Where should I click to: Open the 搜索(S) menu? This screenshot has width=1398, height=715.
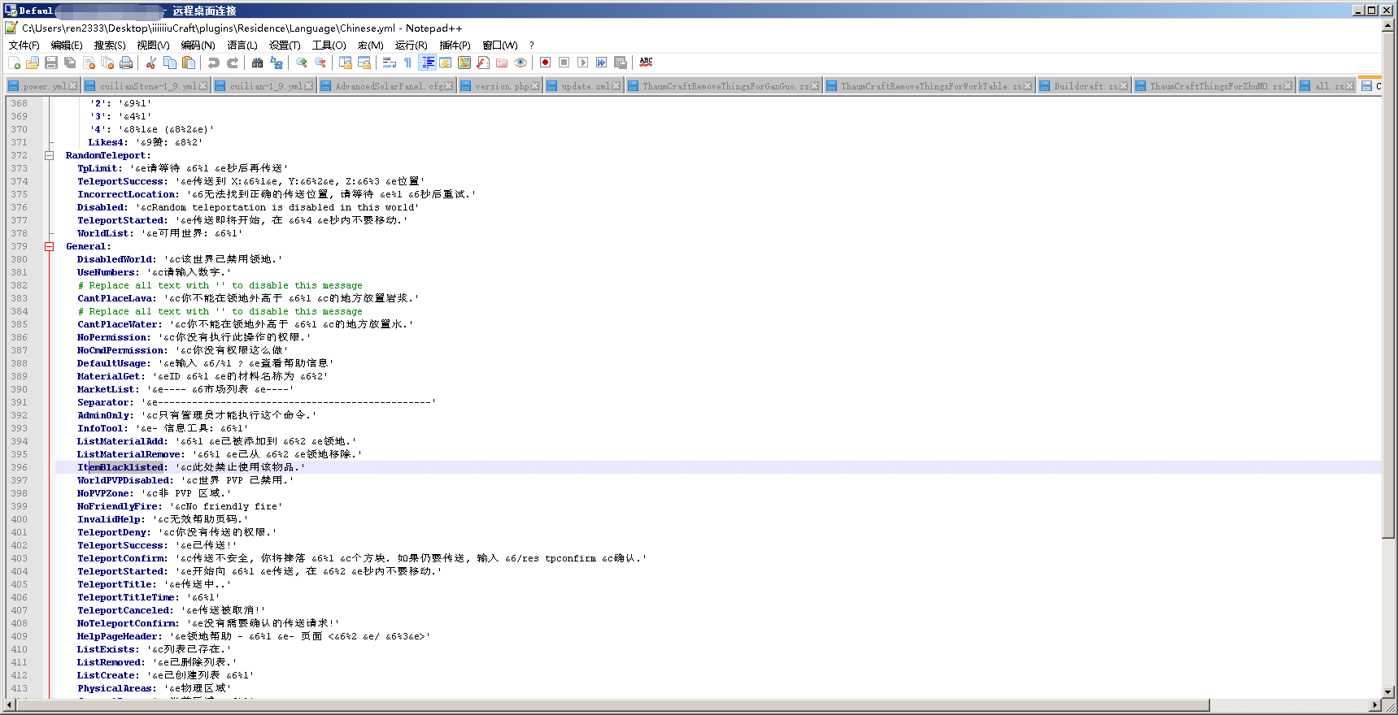click(110, 45)
